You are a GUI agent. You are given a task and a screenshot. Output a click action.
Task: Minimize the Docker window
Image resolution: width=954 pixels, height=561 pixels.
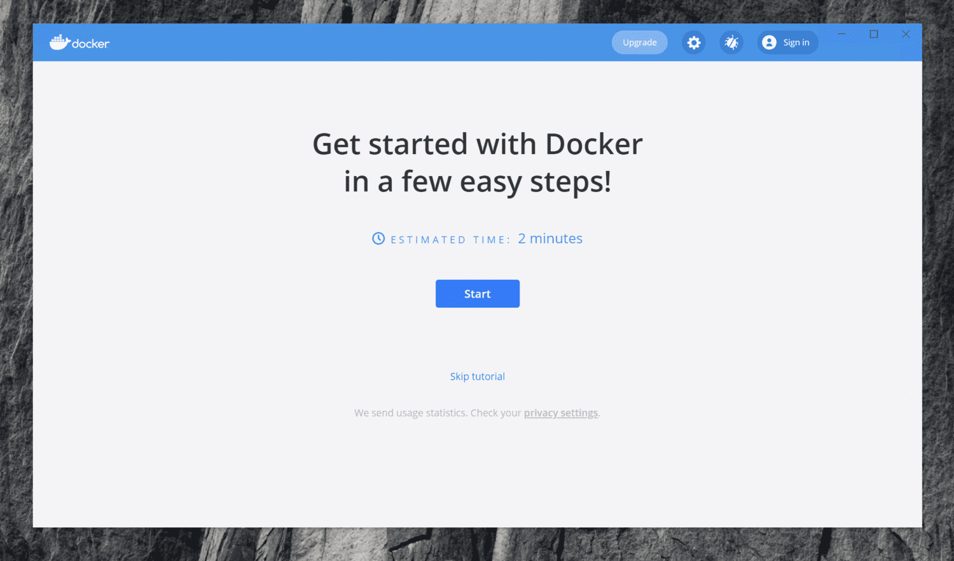point(841,34)
